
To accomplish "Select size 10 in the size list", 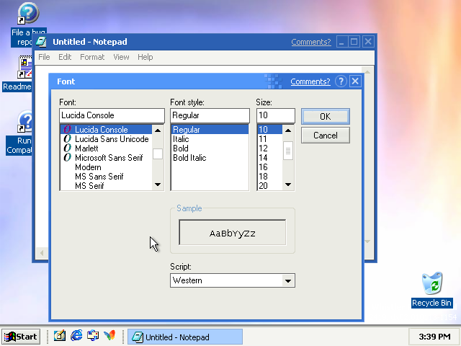I will [270, 130].
